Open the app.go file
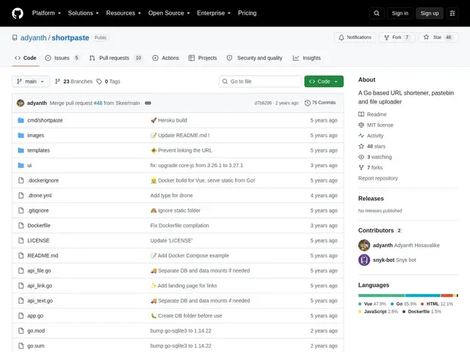The image size is (470, 352). pyautogui.click(x=35, y=316)
